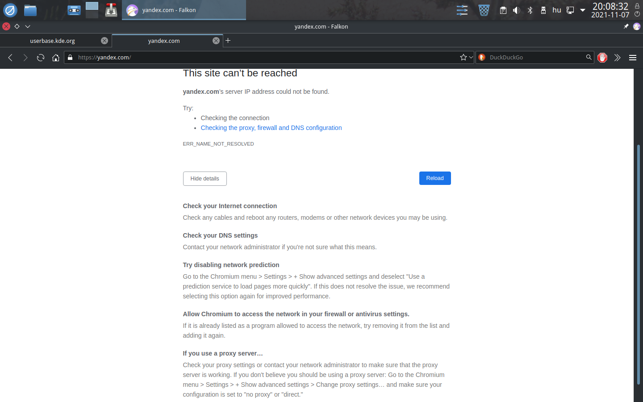Open the AdBlock red hand icon
Viewport: 643px width, 402px height.
pos(602,57)
